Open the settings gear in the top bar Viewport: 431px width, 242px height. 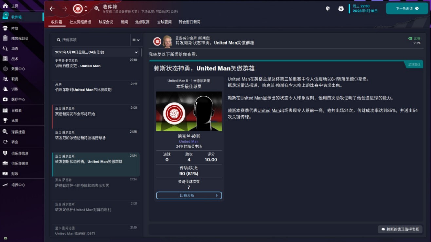pyautogui.click(x=341, y=9)
